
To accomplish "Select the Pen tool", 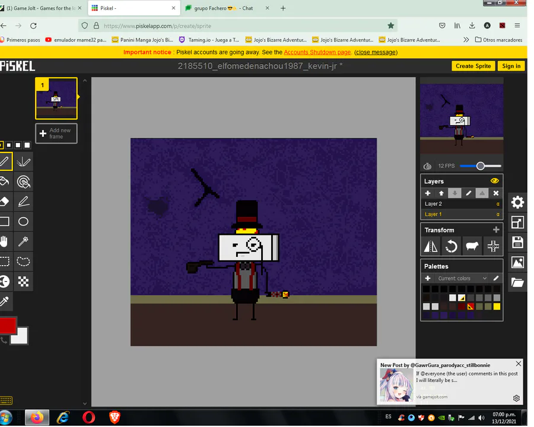I will pos(5,161).
